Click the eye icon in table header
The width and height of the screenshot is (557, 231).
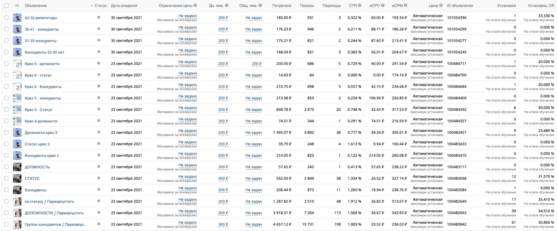pos(17,6)
